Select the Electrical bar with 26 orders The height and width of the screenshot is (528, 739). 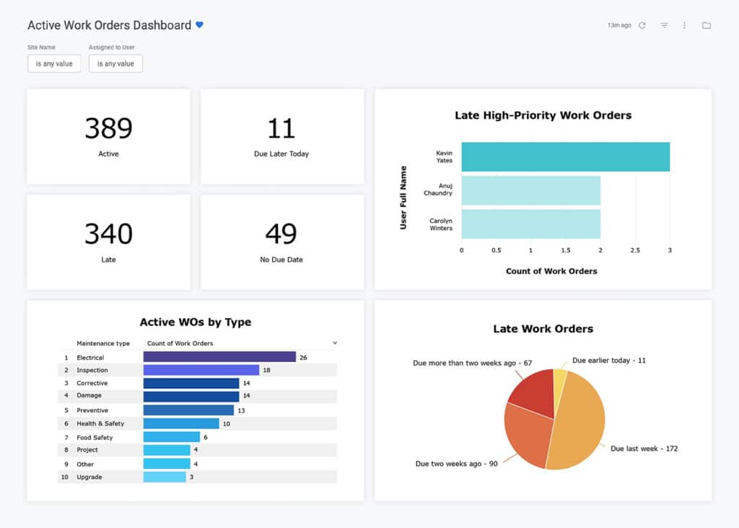click(x=219, y=357)
